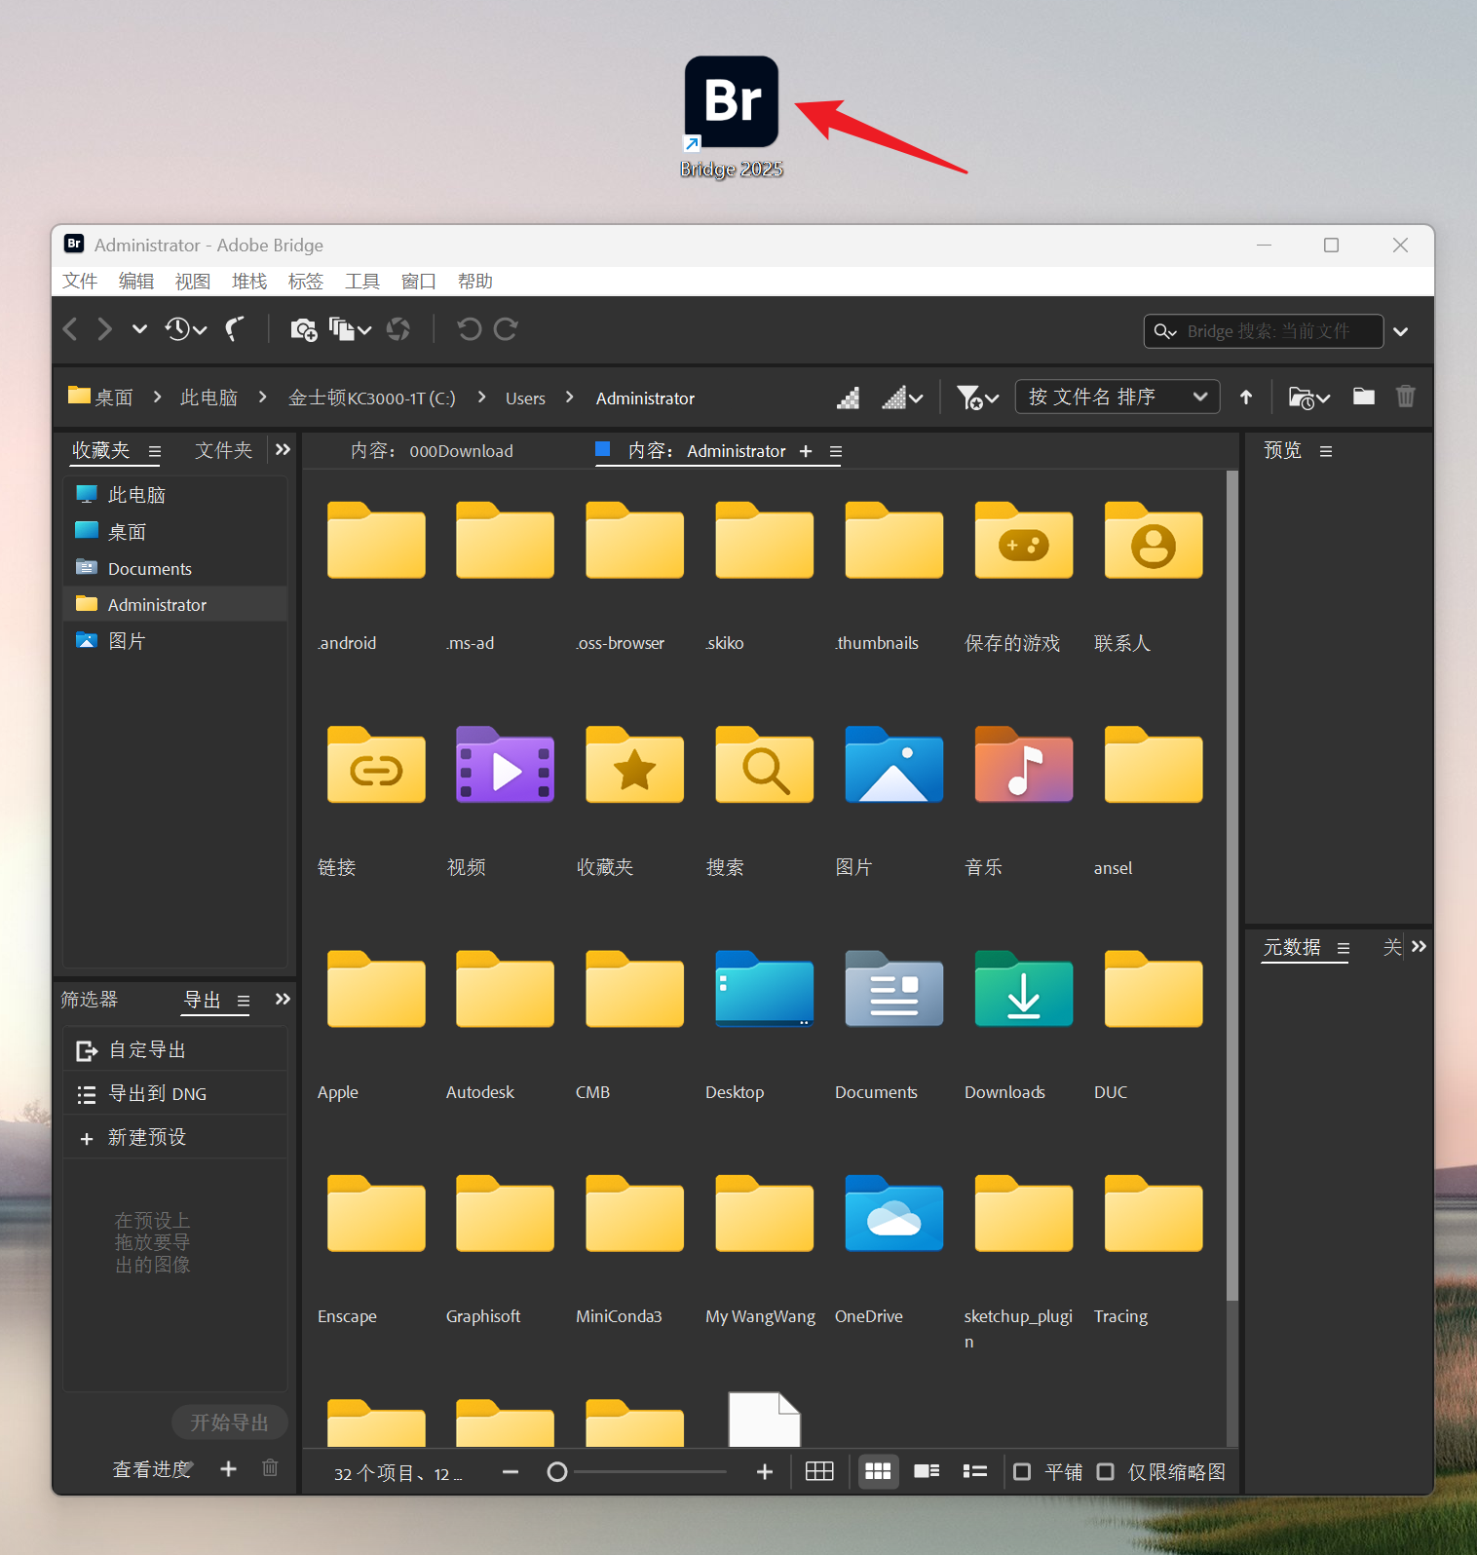Delete item with the trash icon
The height and width of the screenshot is (1555, 1477).
click(1406, 397)
